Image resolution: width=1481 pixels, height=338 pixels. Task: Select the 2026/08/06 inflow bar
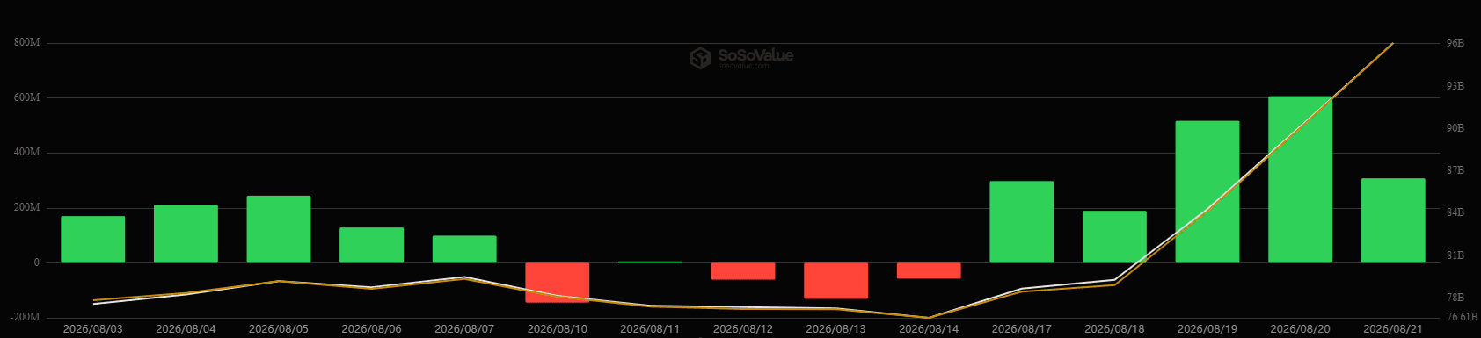(372, 245)
